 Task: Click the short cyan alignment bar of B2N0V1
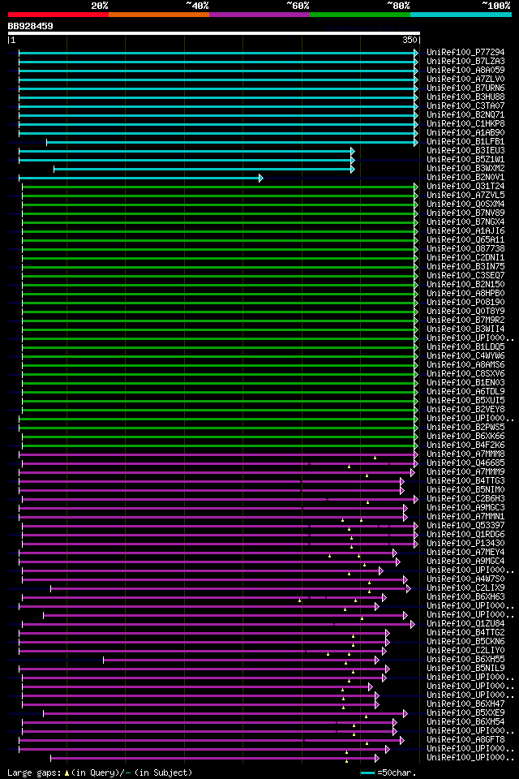(x=140, y=178)
